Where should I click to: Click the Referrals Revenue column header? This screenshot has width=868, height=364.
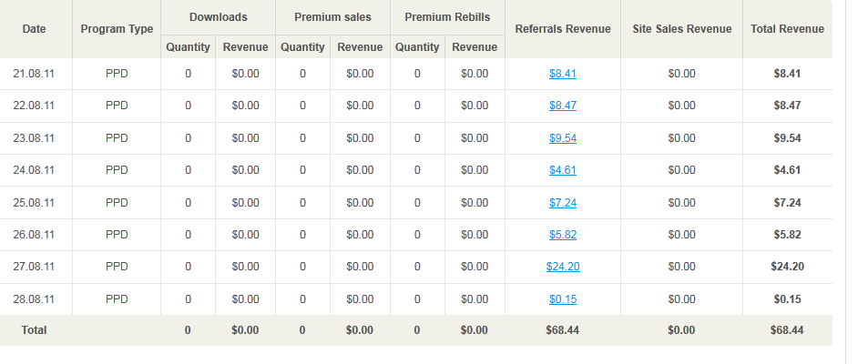pyautogui.click(x=562, y=29)
